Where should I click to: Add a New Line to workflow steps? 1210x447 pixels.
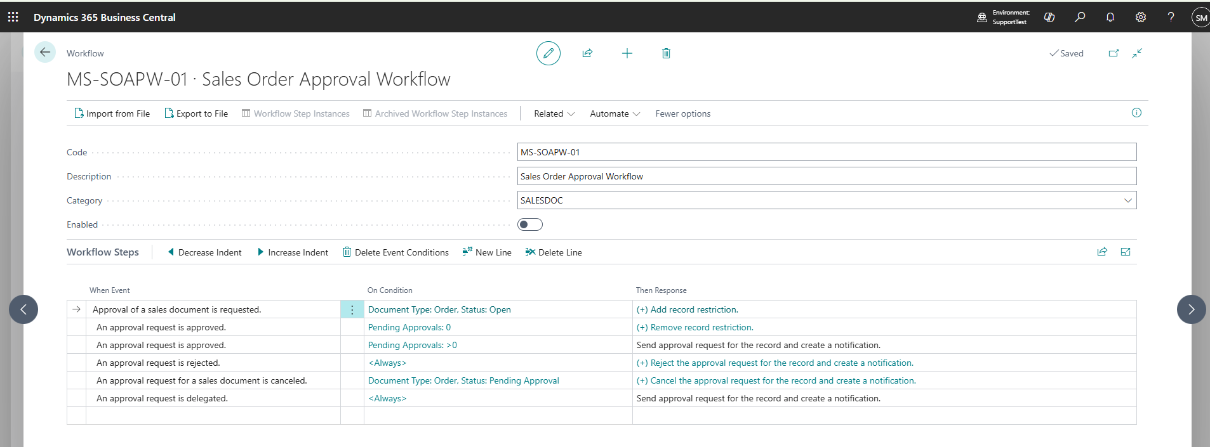click(487, 252)
